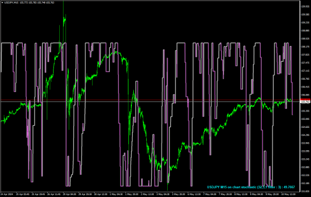Click the 154.655 price axis label

pyautogui.click(x=305, y=127)
